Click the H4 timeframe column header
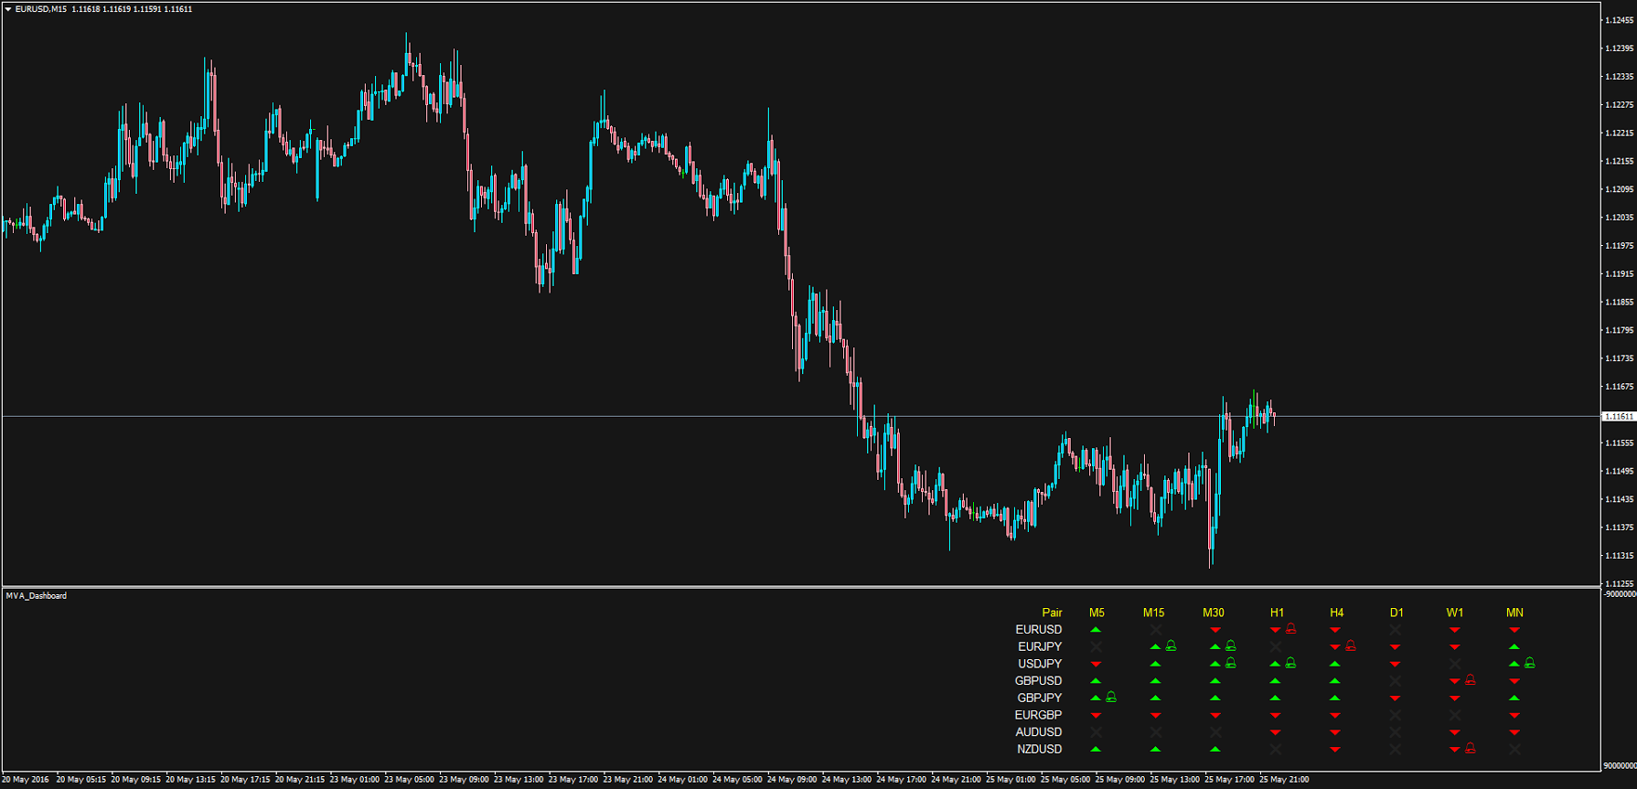Screen dimensions: 1637x789 [1337, 613]
